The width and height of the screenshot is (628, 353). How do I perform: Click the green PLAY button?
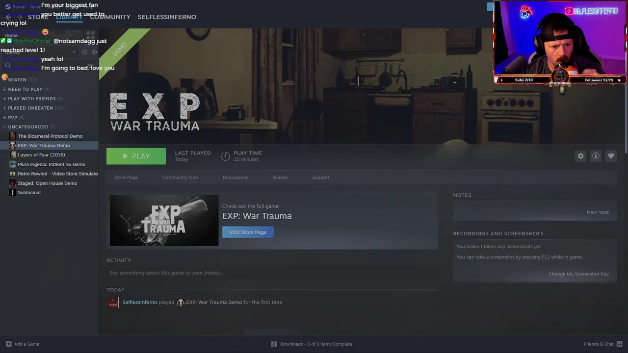point(136,156)
